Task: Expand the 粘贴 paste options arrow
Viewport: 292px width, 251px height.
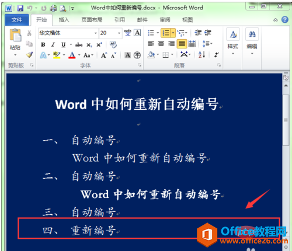Action: pos(15,55)
